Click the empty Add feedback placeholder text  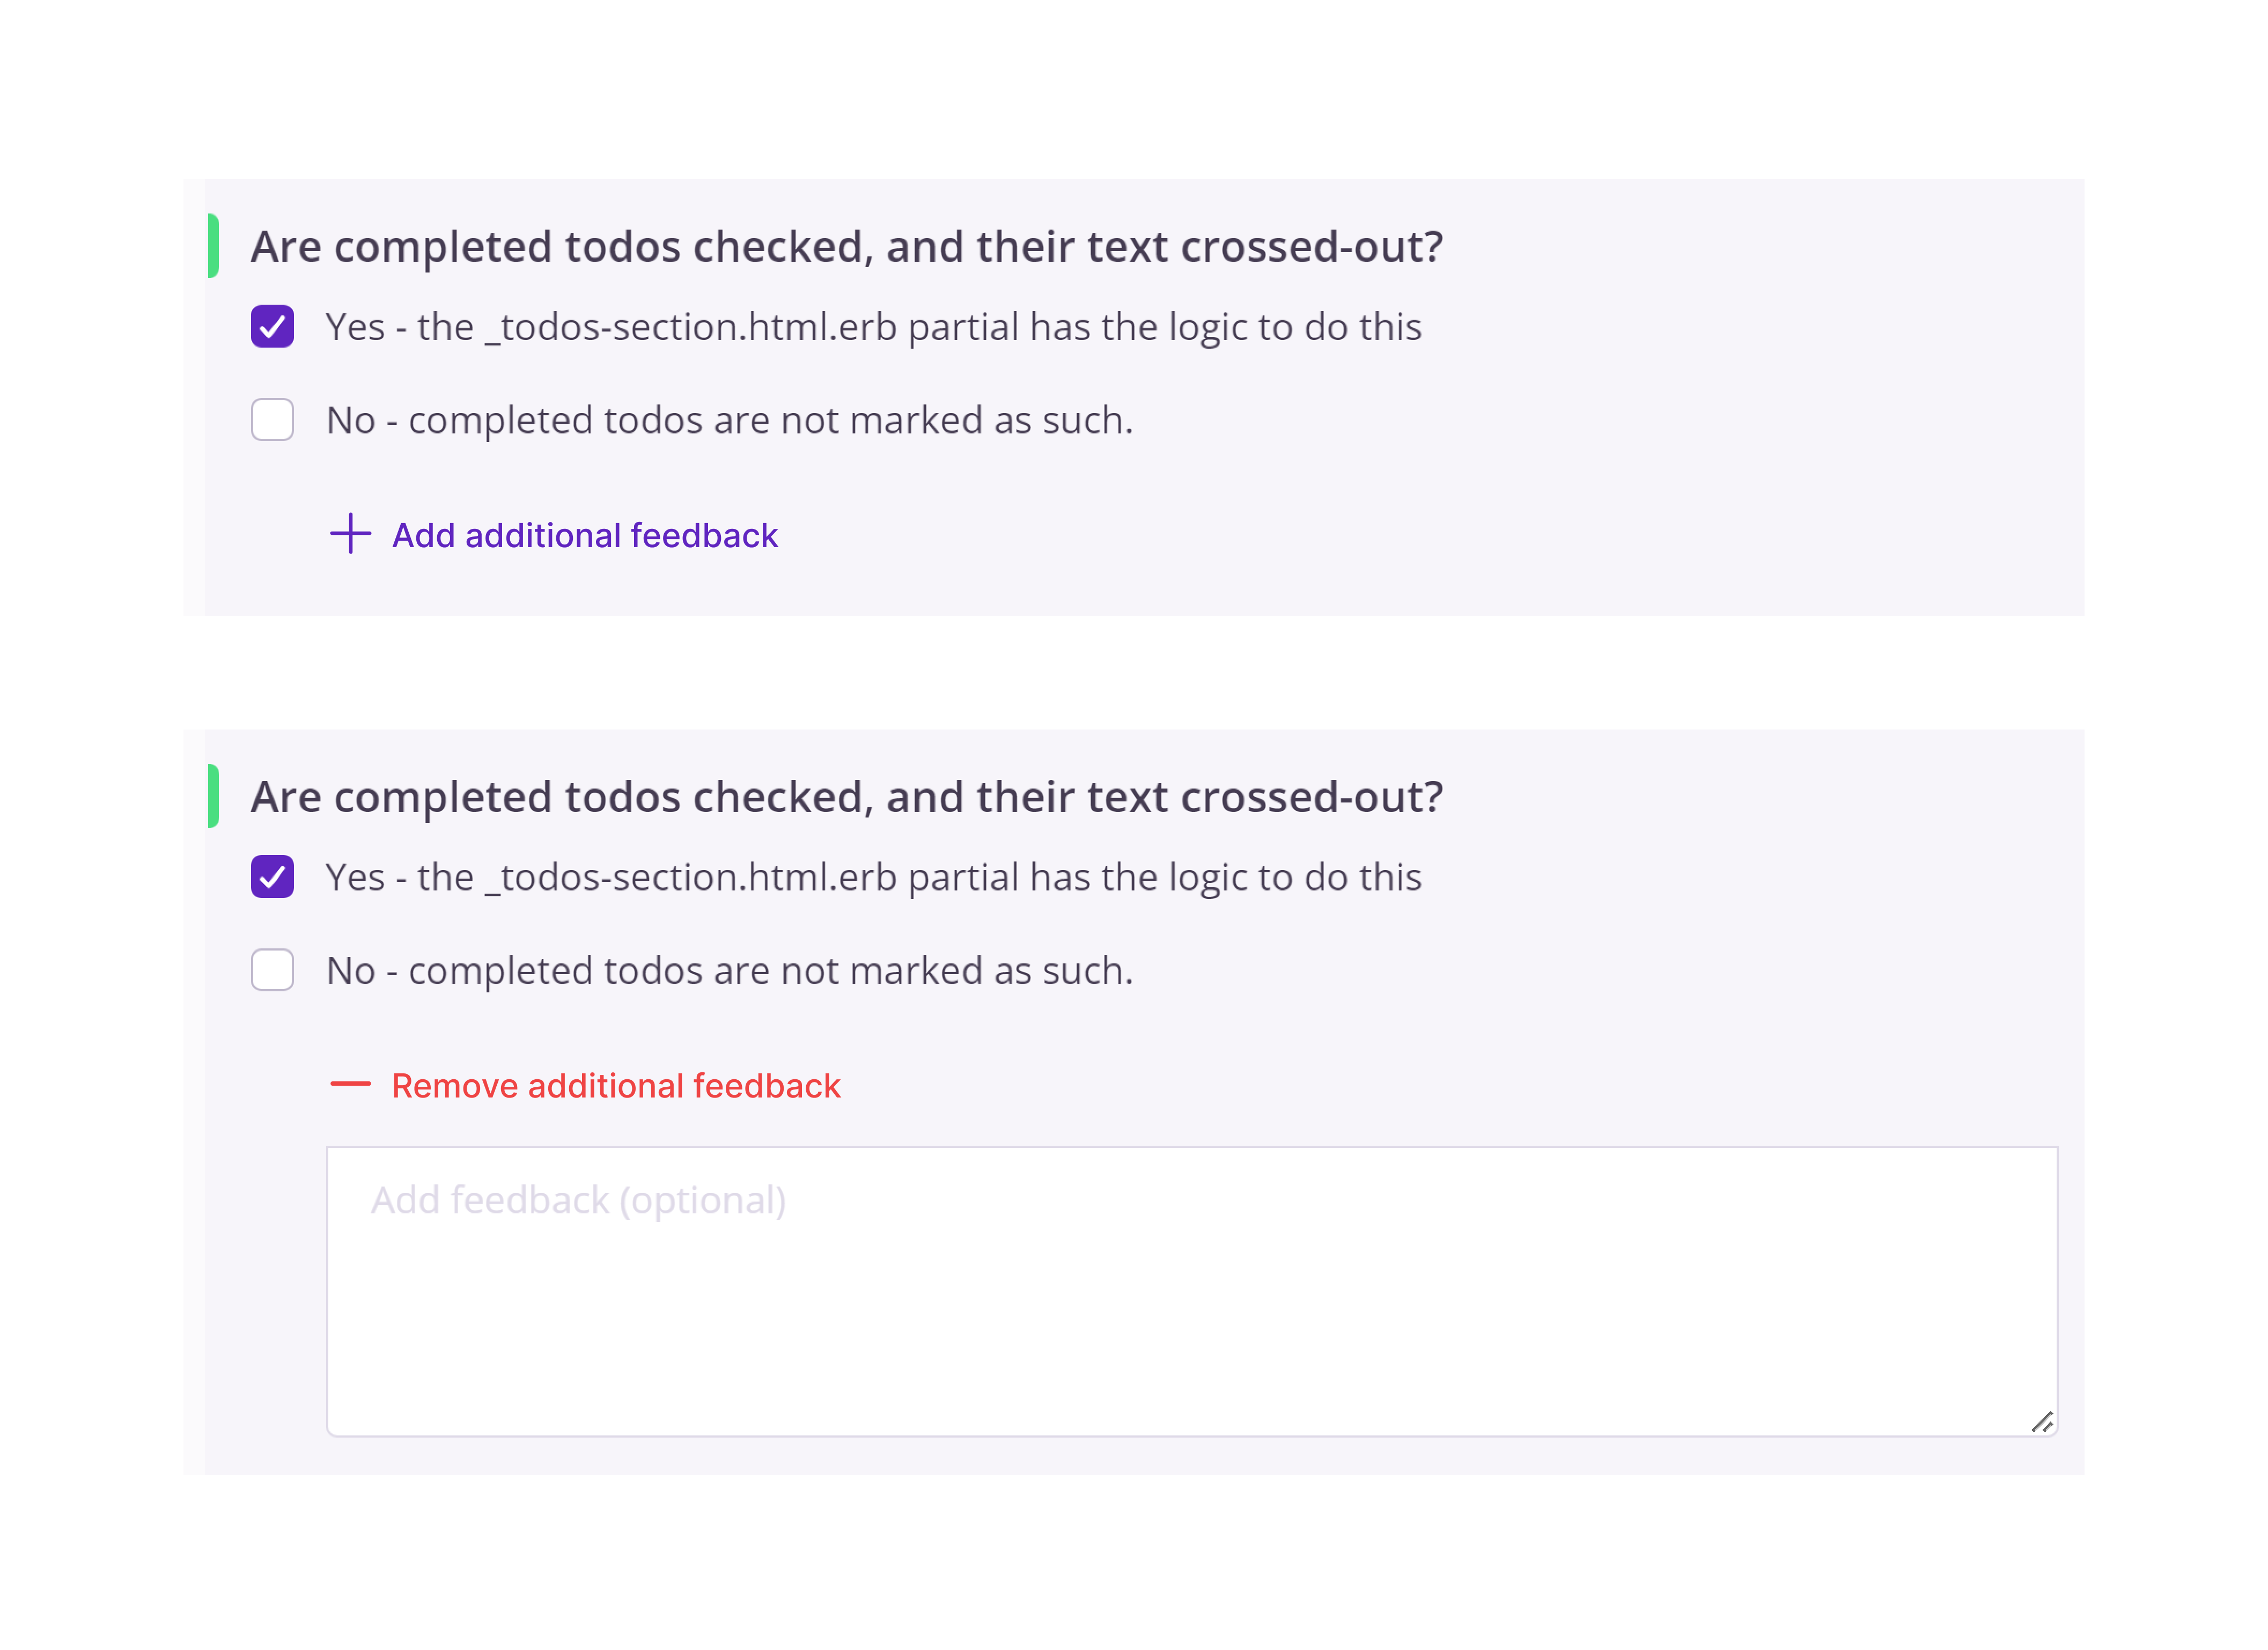click(578, 1199)
